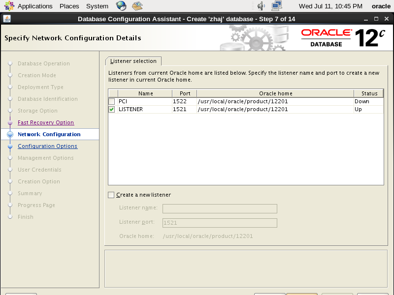Viewport: 394px width, 295px height.
Task: Click Database Identification step in sidebar
Action: click(x=47, y=99)
